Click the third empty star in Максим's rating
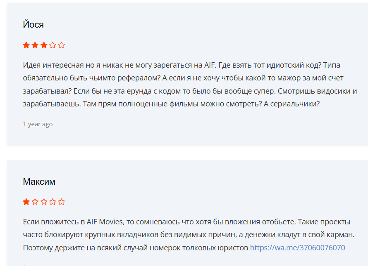Viewport: 368px width, 266px height. click(x=44, y=202)
